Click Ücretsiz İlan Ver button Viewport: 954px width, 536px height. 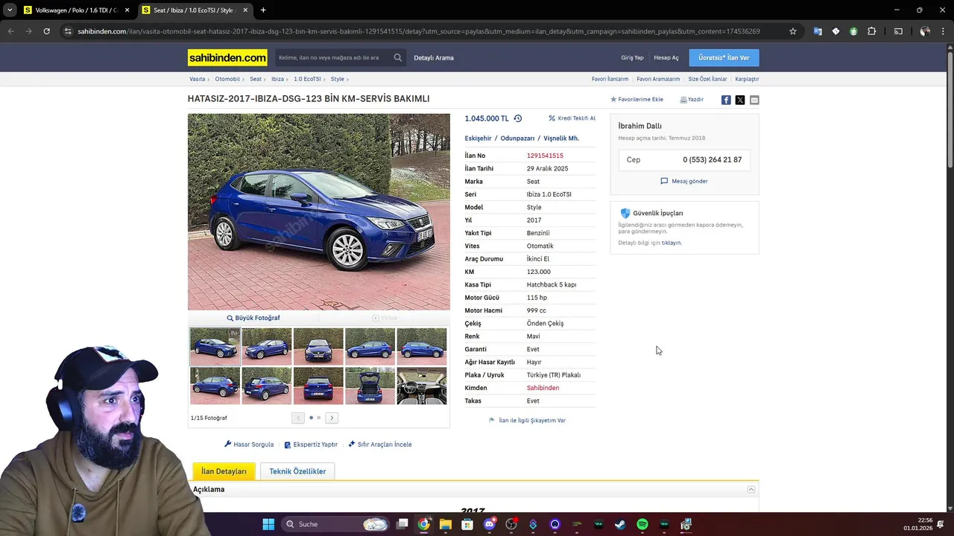coord(724,57)
